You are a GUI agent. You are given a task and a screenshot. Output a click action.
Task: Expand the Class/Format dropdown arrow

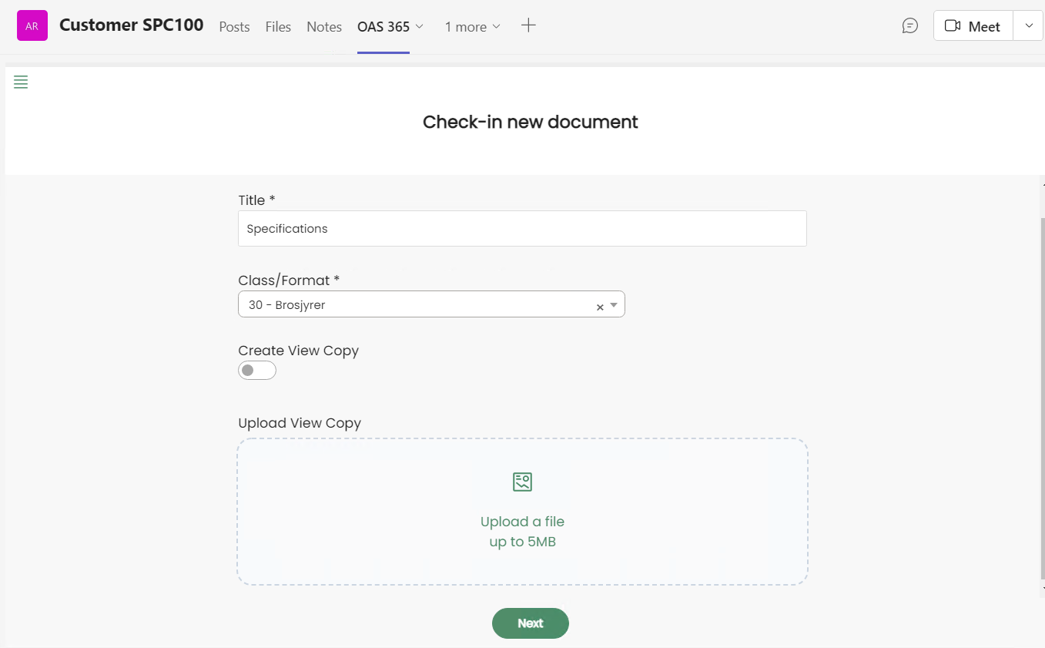point(614,305)
